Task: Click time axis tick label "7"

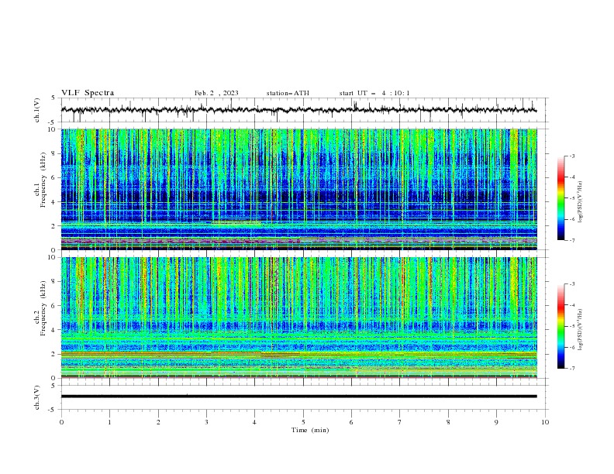Action: (x=400, y=422)
